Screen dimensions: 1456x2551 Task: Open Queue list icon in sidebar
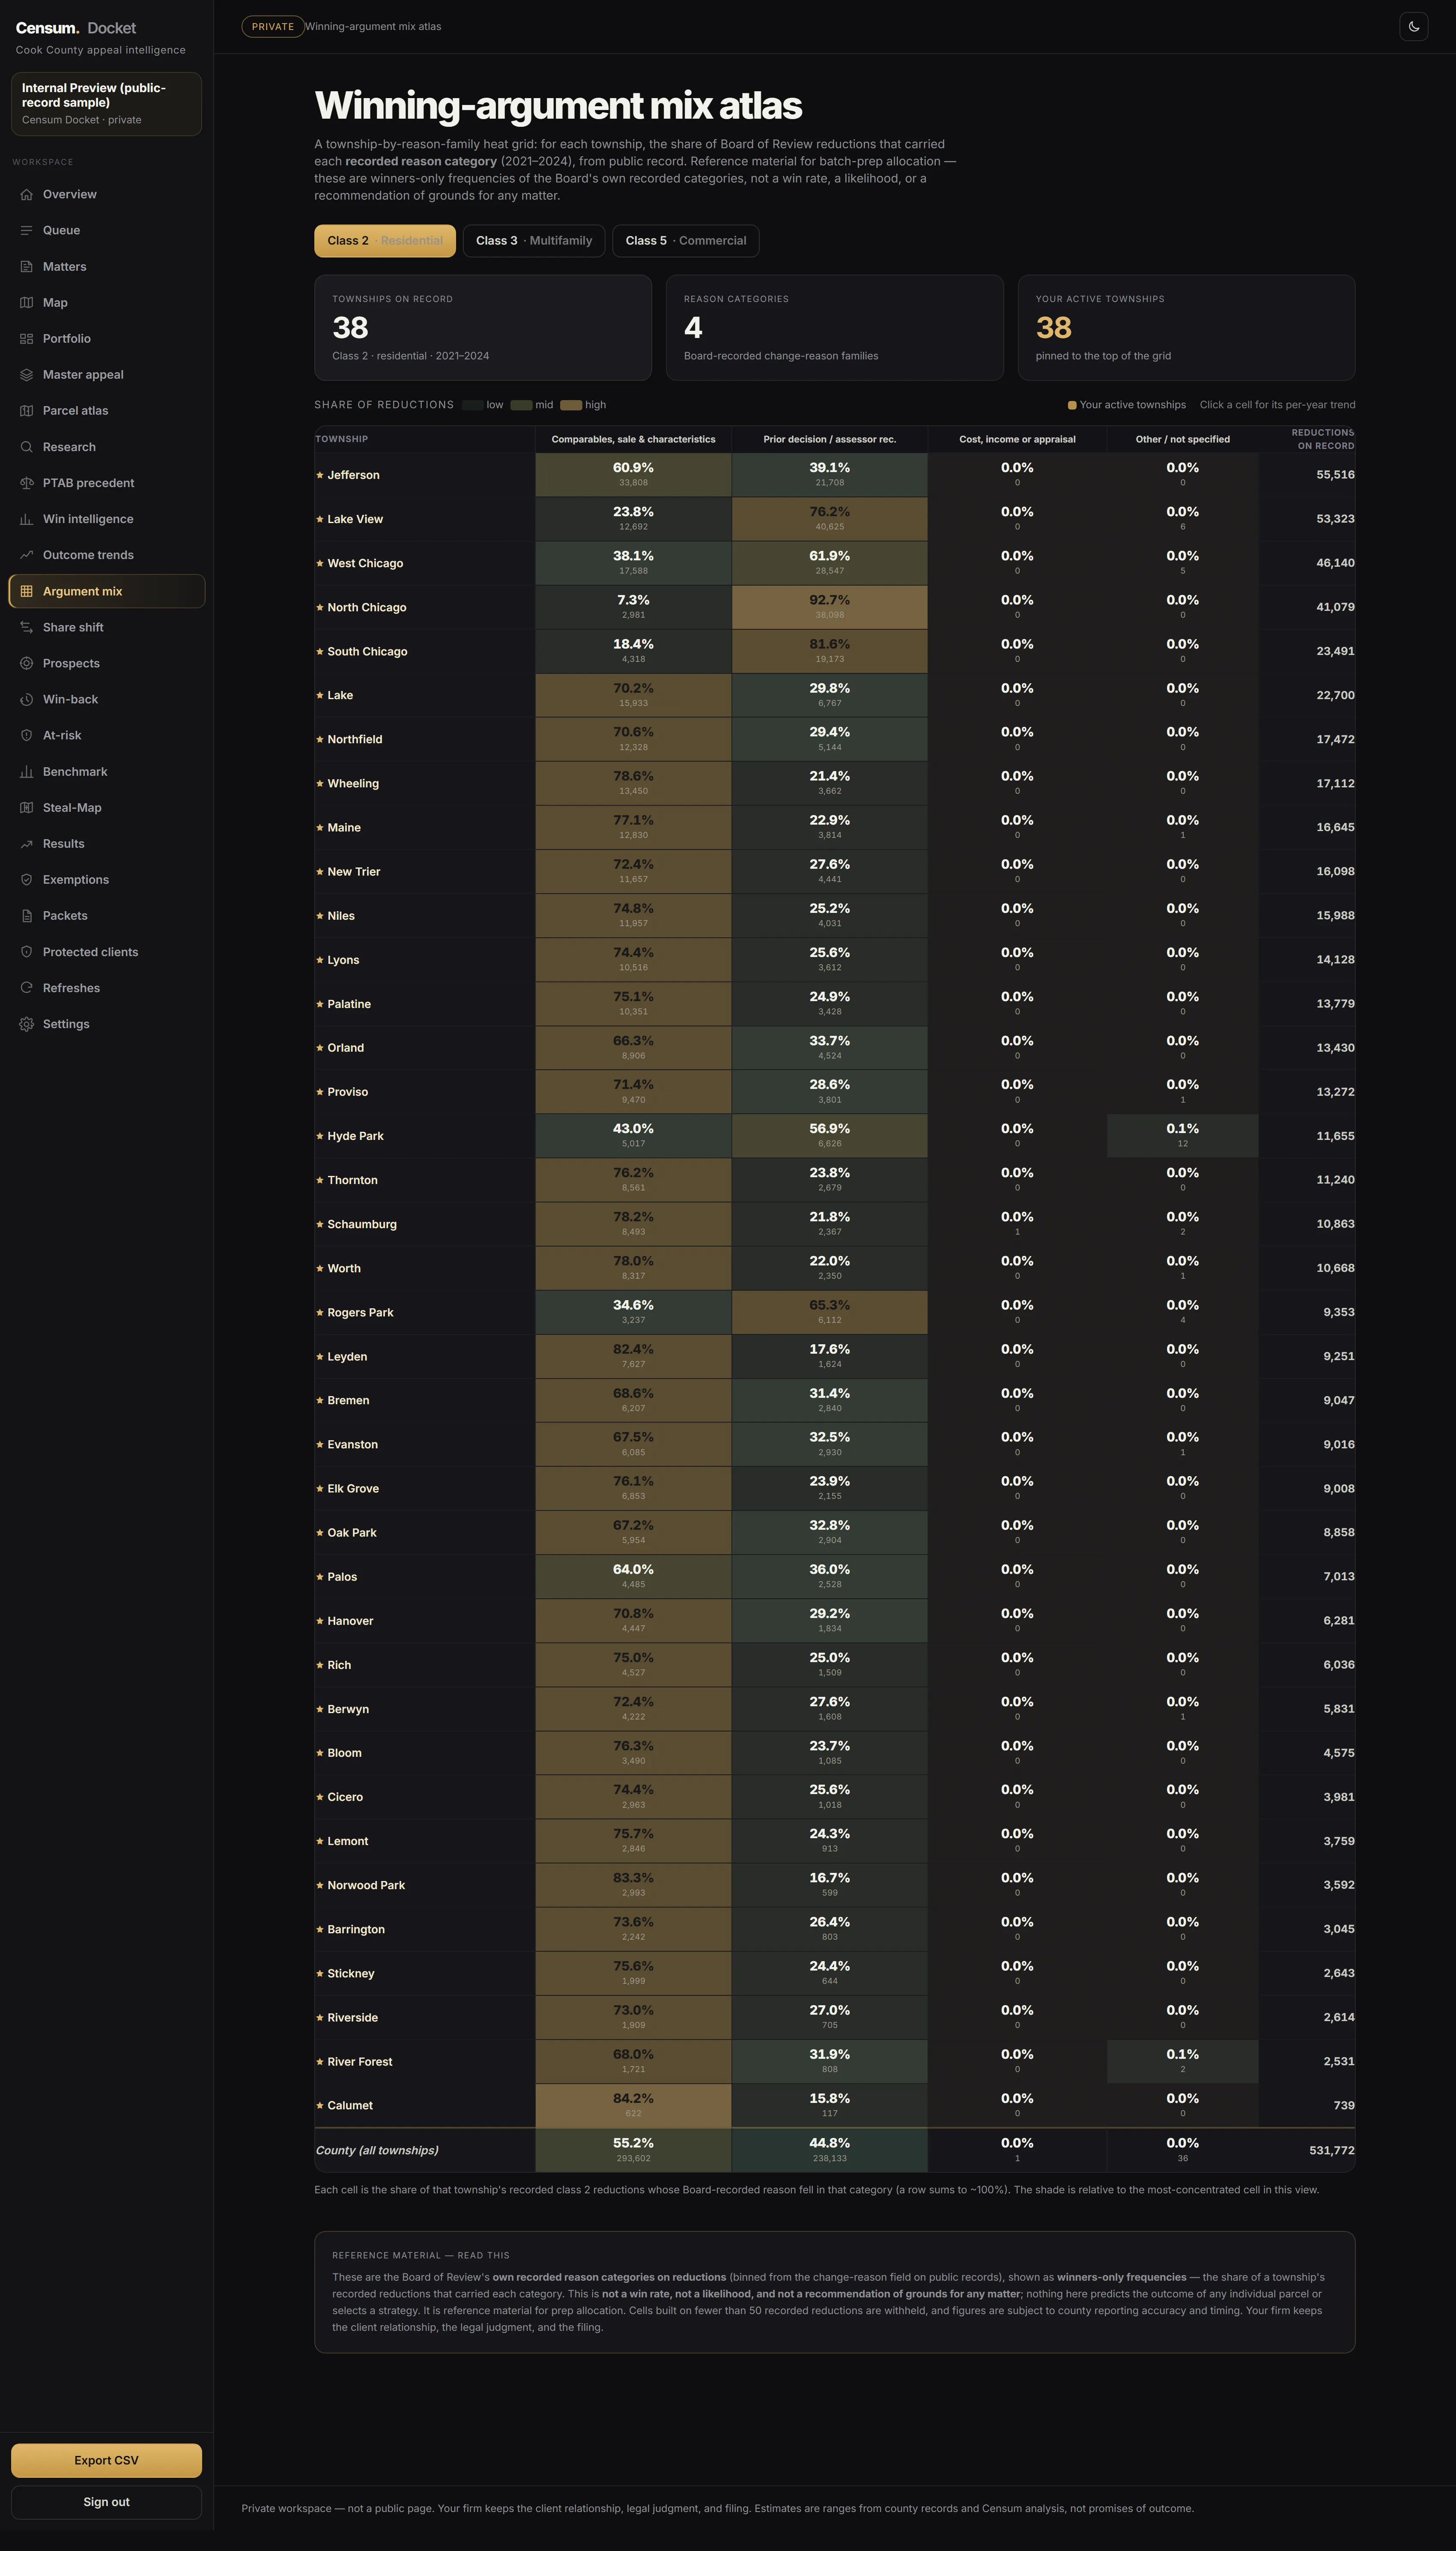27,230
